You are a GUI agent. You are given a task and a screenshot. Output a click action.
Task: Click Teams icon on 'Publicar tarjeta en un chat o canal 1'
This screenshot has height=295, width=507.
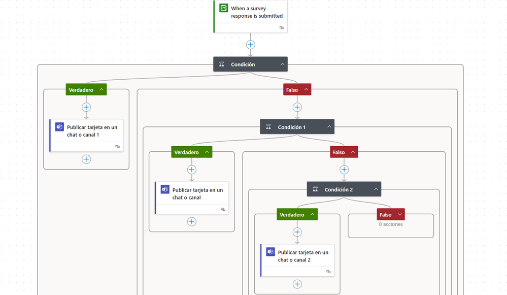59,127
